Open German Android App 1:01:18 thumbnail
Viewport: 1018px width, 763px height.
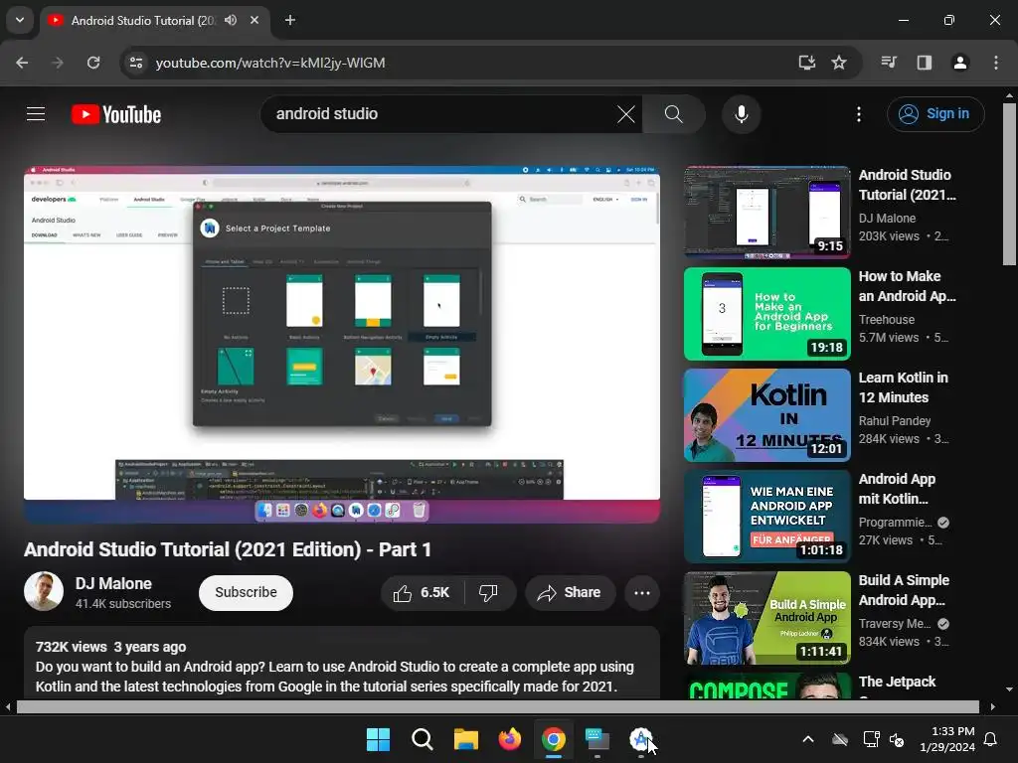(x=766, y=517)
